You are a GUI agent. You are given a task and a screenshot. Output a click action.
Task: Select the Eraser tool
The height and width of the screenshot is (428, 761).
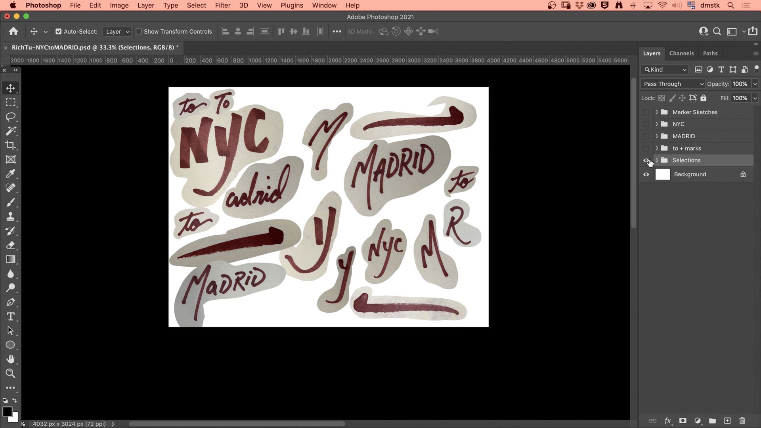11,245
